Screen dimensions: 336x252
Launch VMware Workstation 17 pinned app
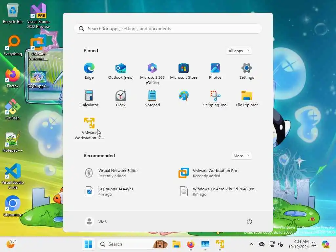coord(89,129)
